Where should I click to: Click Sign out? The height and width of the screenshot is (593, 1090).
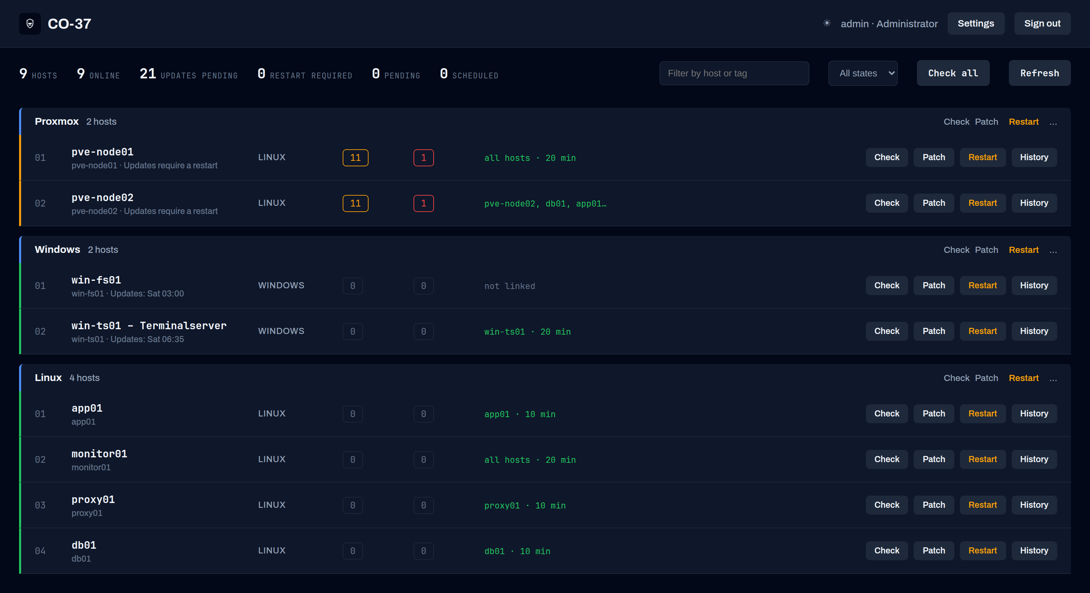(x=1042, y=24)
